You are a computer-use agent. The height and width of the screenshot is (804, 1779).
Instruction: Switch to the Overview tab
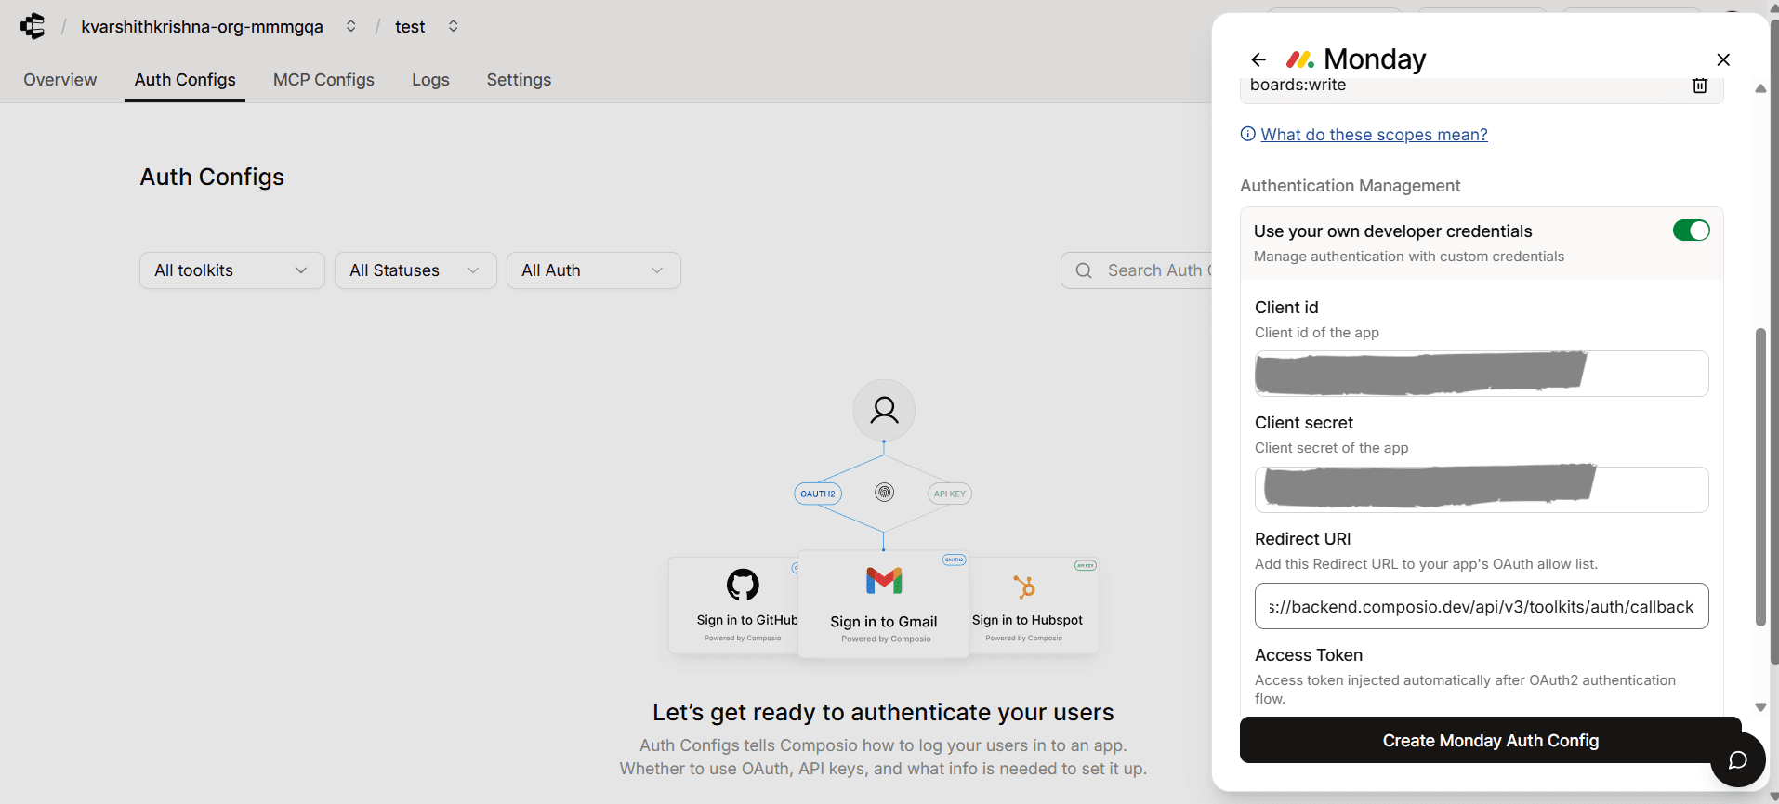(60, 80)
